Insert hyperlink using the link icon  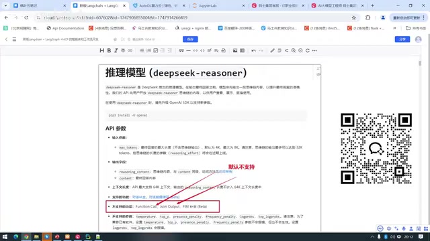tap(130, 51)
